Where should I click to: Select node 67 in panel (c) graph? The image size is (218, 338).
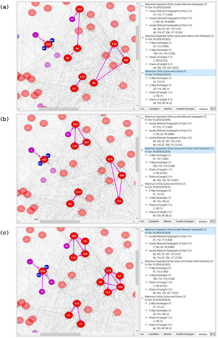(x=120, y=276)
